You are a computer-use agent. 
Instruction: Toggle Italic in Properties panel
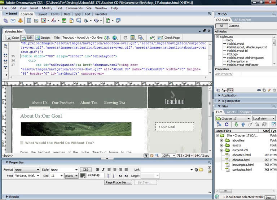(103, 170)
